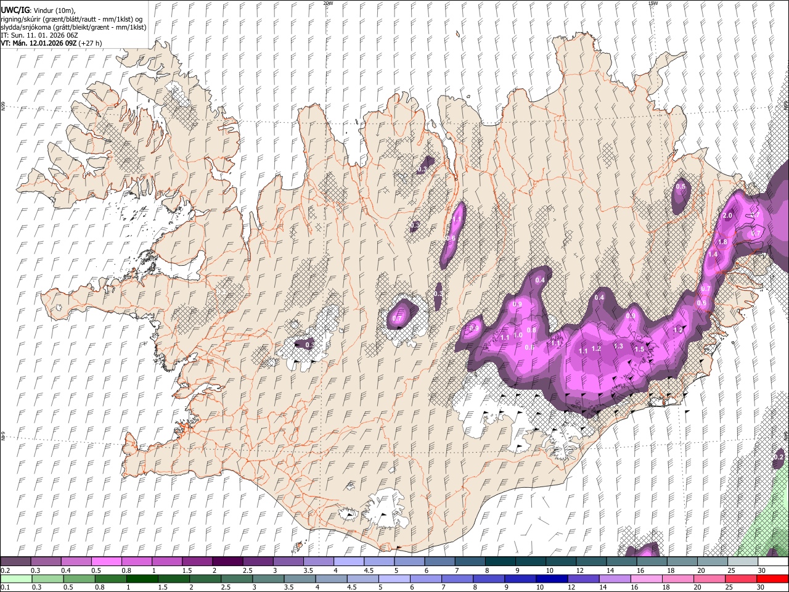Click the '1.8' precipitation value on the map
The width and height of the screenshot is (789, 592).
click(723, 242)
